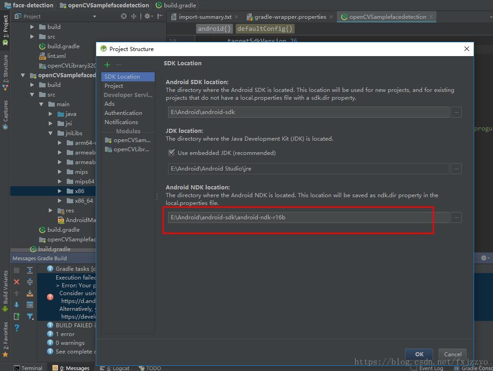Open the TODO tool window
This screenshot has width=493, height=371.
(x=150, y=368)
